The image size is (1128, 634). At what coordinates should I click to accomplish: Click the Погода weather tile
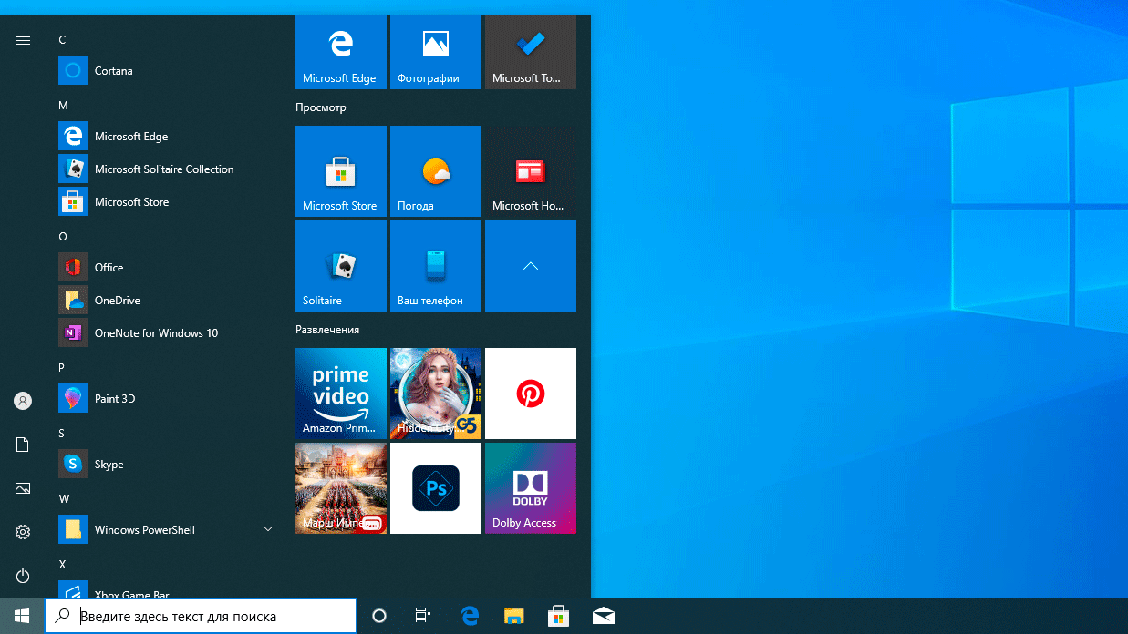435,171
